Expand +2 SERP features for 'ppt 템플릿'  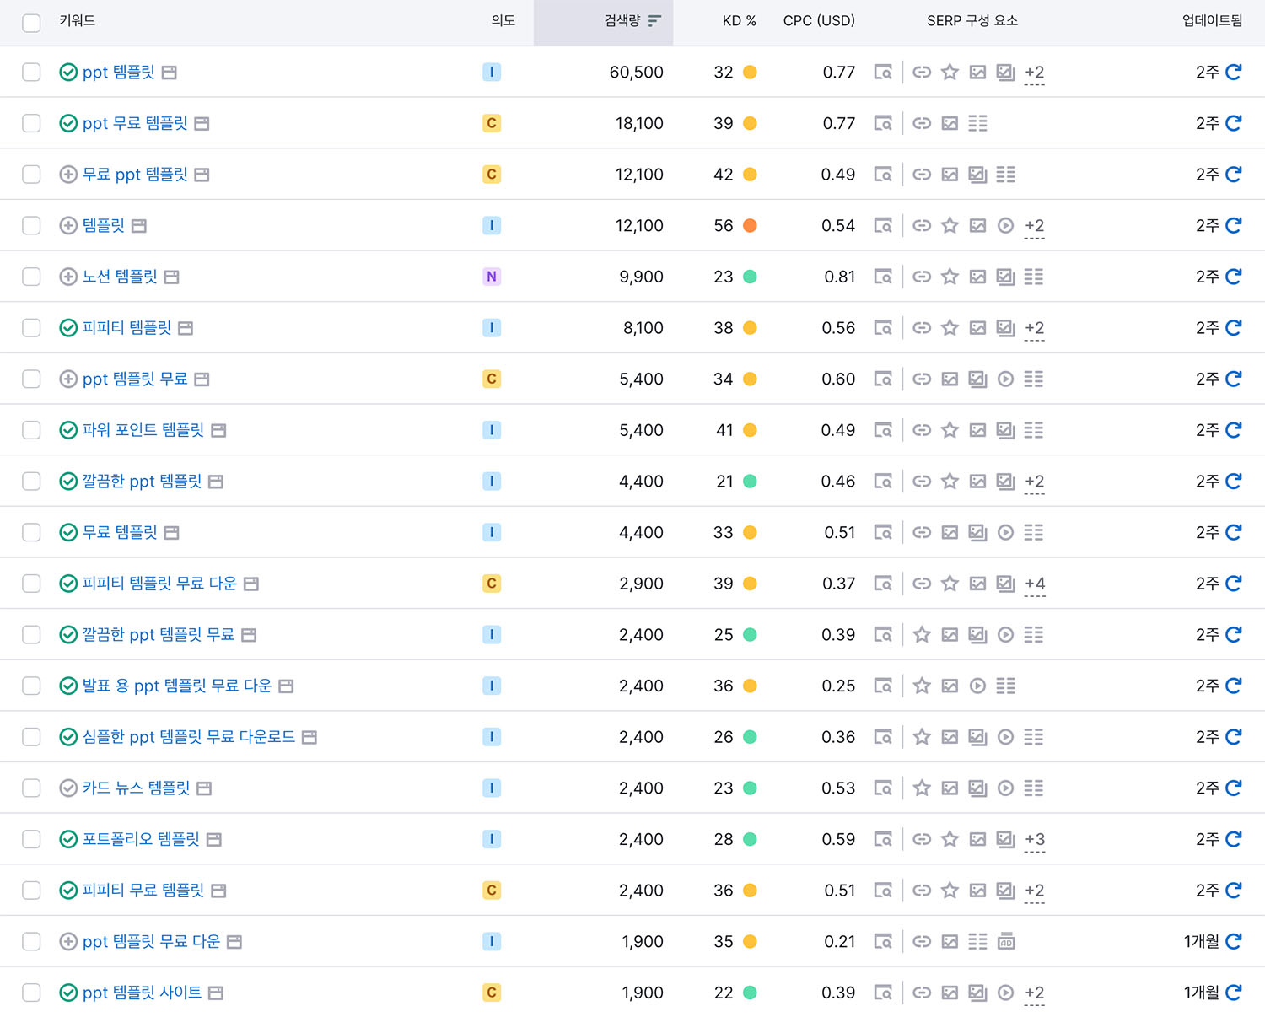tap(1034, 73)
